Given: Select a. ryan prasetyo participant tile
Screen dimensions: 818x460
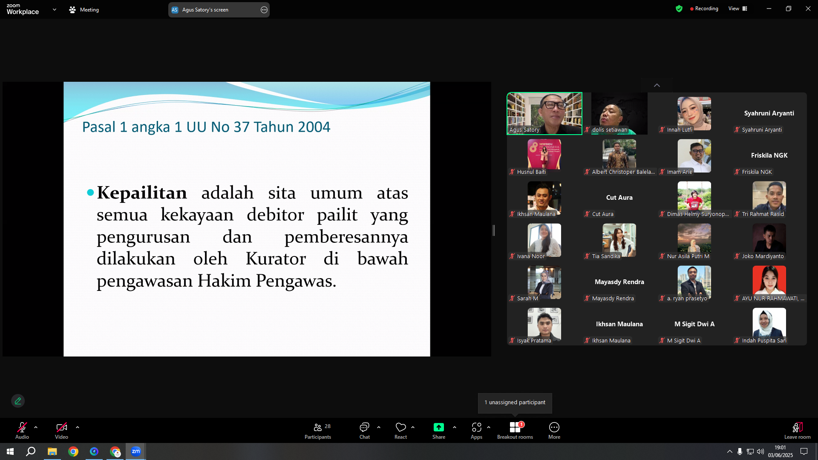Looking at the screenshot, I should click(694, 282).
